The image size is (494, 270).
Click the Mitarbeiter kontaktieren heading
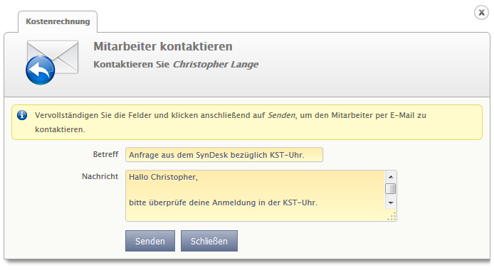pos(163,46)
